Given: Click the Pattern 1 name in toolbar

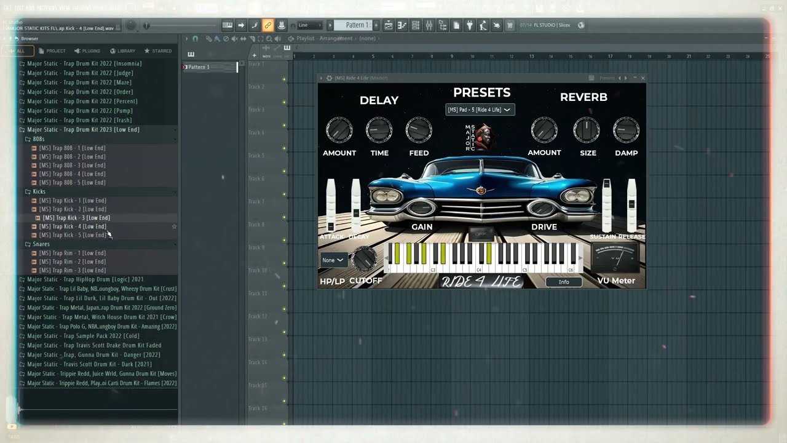Looking at the screenshot, I should [x=357, y=25].
